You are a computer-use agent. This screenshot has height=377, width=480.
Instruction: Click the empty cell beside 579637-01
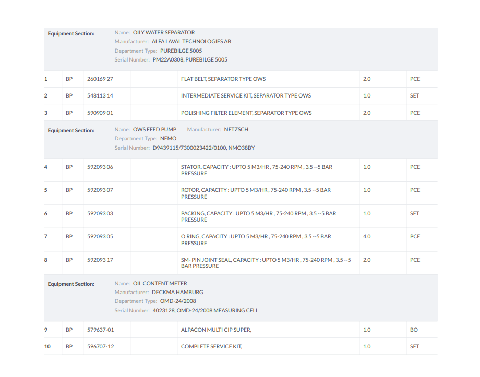point(153,330)
